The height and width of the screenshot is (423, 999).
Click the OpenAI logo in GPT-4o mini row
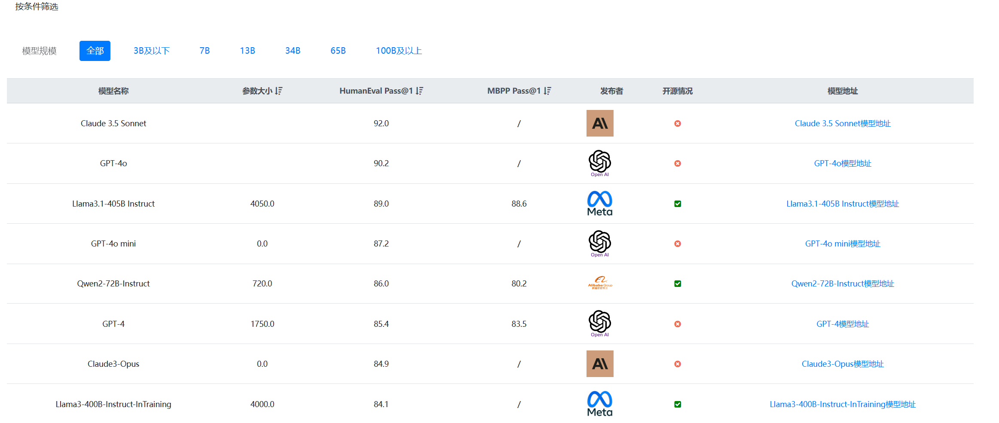pyautogui.click(x=600, y=243)
